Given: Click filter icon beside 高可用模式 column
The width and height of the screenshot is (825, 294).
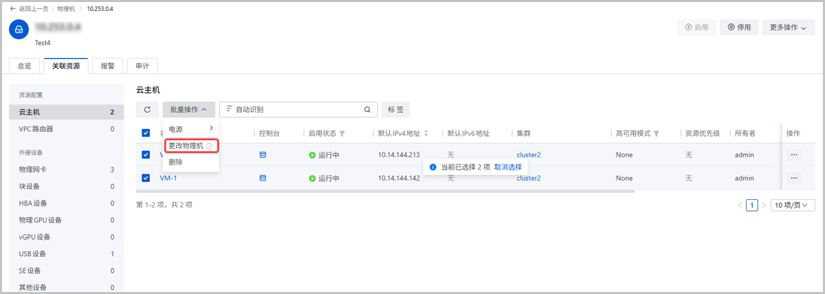Looking at the screenshot, I should (657, 133).
